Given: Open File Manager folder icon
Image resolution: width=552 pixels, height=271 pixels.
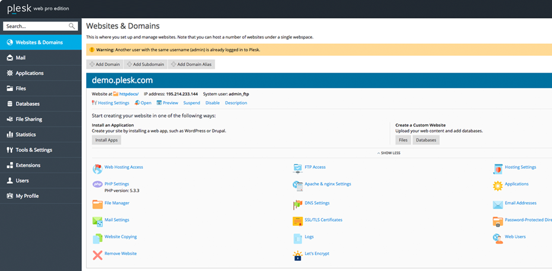Looking at the screenshot, I should click(x=97, y=204).
